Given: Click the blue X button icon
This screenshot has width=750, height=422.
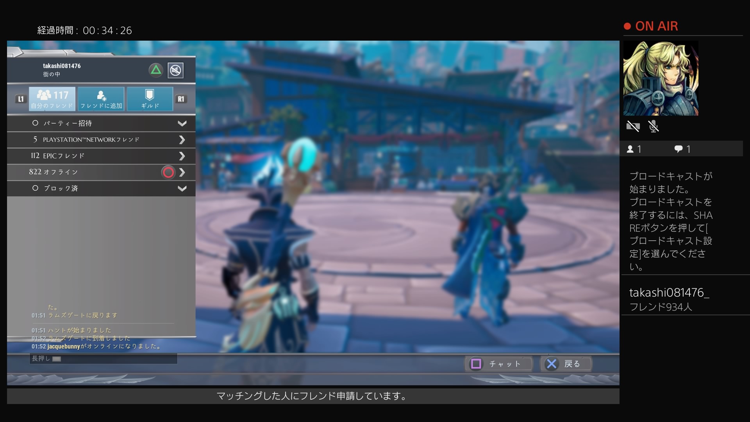Looking at the screenshot, I should click(x=552, y=364).
